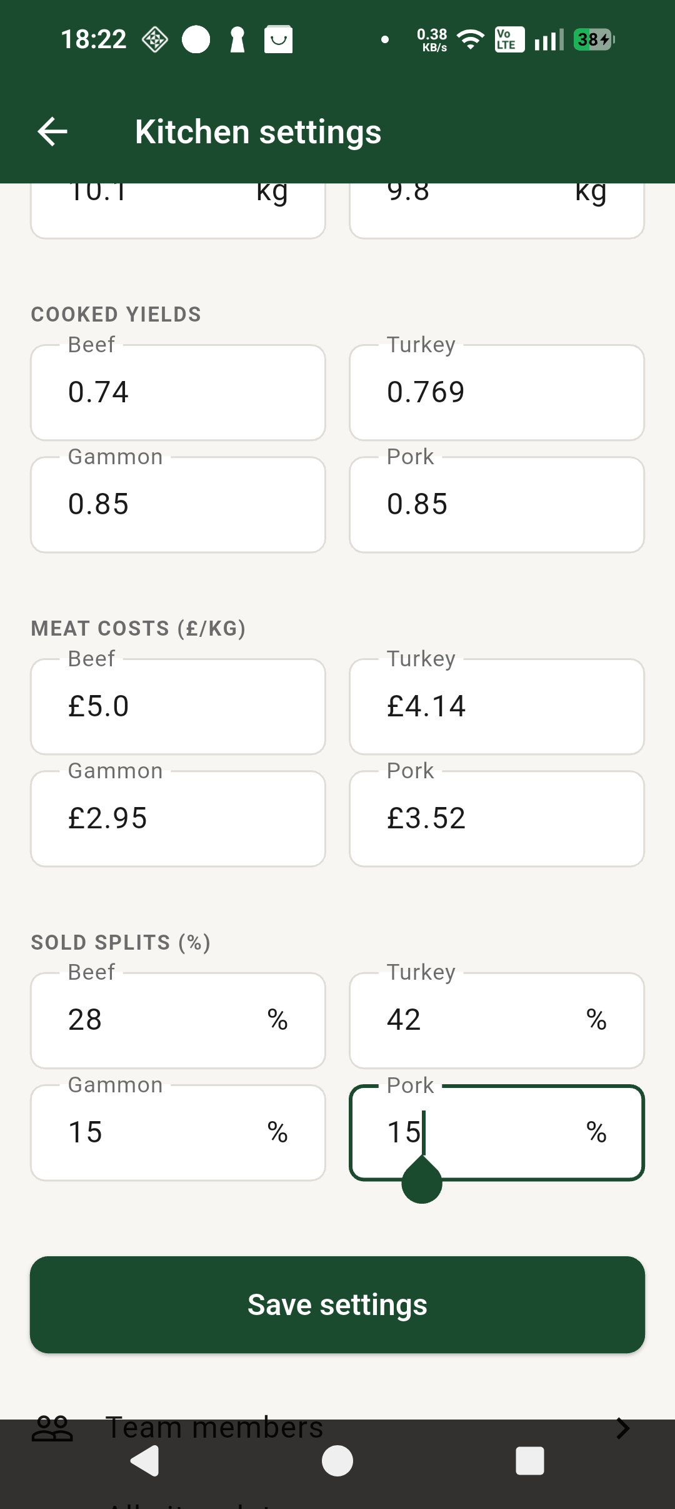Viewport: 675px width, 1509px height.
Task: Edit the Beef meat cost field
Action: coord(178,706)
